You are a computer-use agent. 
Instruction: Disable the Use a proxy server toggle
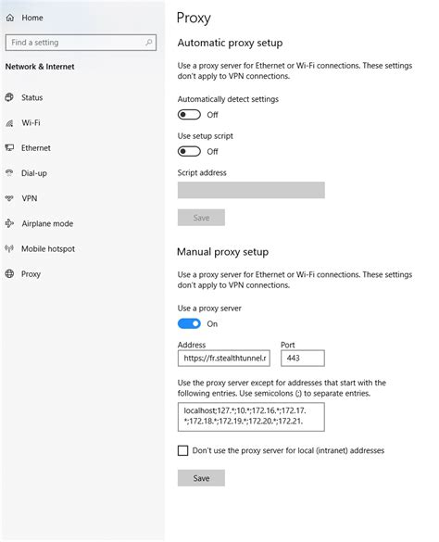189,324
